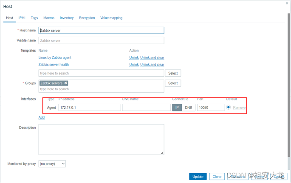Viewport: 291px width, 183px height.
Task: Click the Port field 10050
Action: click(211, 108)
